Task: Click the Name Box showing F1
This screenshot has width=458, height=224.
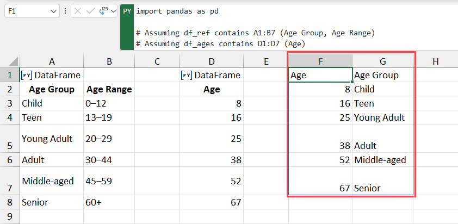Action: tap(32, 11)
